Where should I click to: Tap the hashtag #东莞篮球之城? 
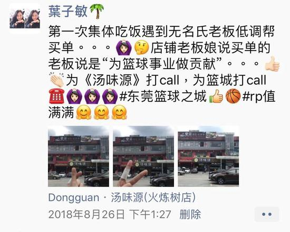click(163, 96)
